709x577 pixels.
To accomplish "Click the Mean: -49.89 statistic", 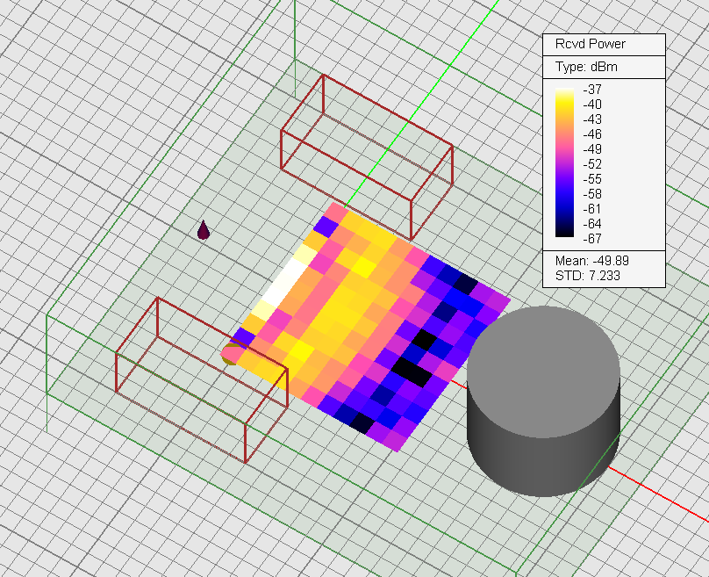I will click(592, 261).
